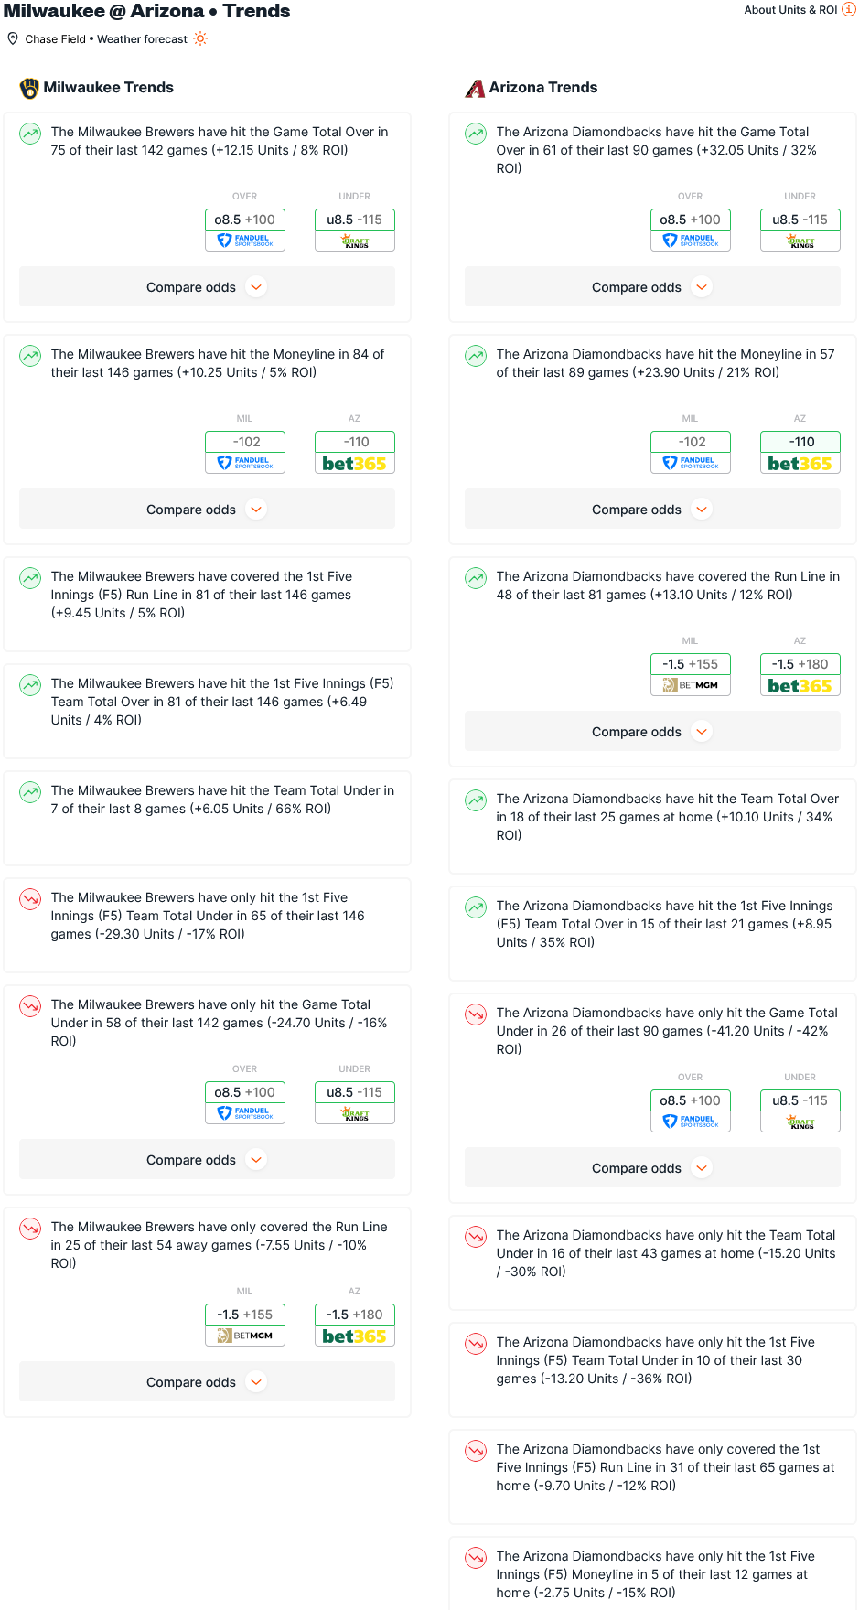
Task: Click the Arizona Diamondbacks team logo
Action: pos(475,89)
